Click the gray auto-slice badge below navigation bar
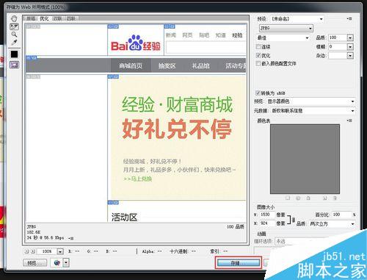The image size is (367, 280). (x=33, y=76)
